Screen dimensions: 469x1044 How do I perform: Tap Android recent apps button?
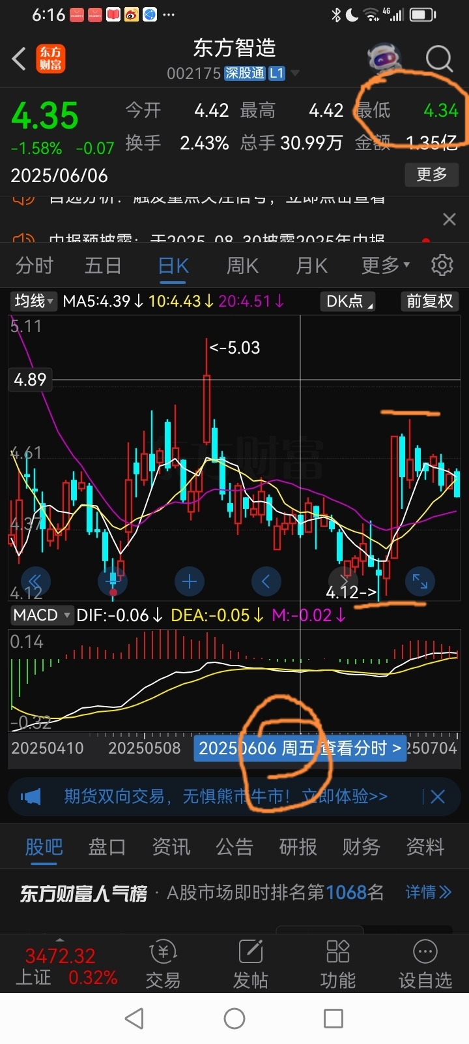(x=334, y=1018)
